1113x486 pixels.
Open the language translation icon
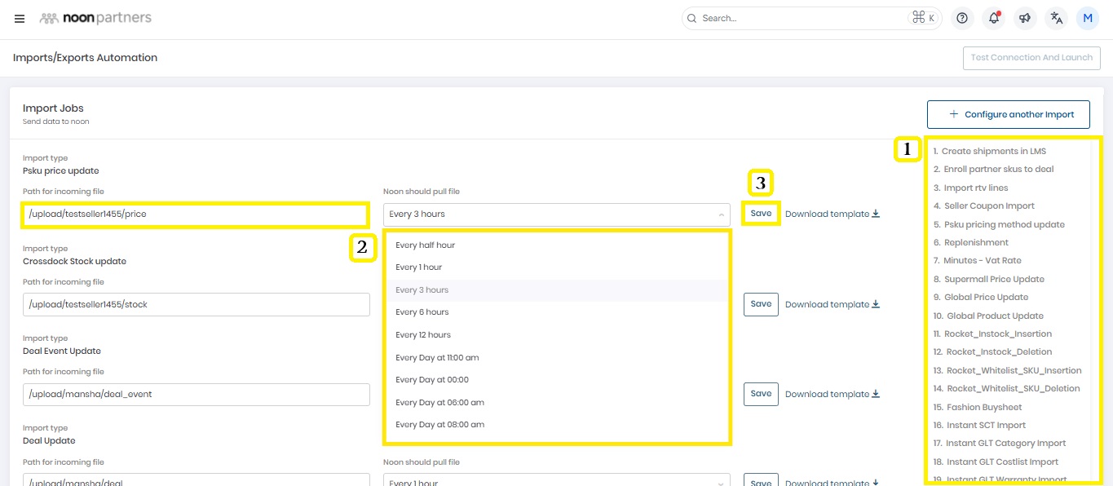1057,18
